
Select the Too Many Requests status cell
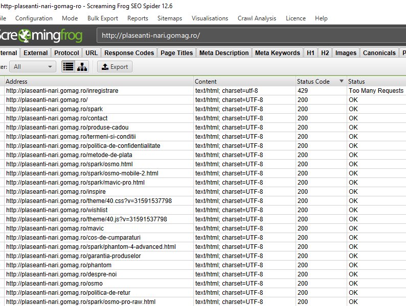pos(376,91)
